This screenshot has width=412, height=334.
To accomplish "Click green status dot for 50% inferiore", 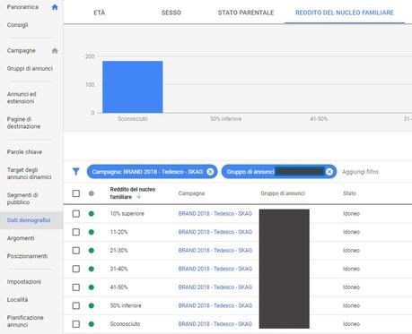I will click(x=92, y=305).
